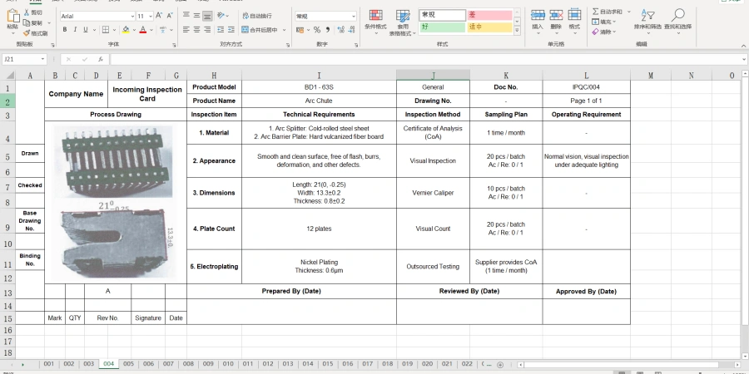Open the Merge and Center dropdown arrow
This screenshot has width=749, height=374.
click(x=285, y=30)
